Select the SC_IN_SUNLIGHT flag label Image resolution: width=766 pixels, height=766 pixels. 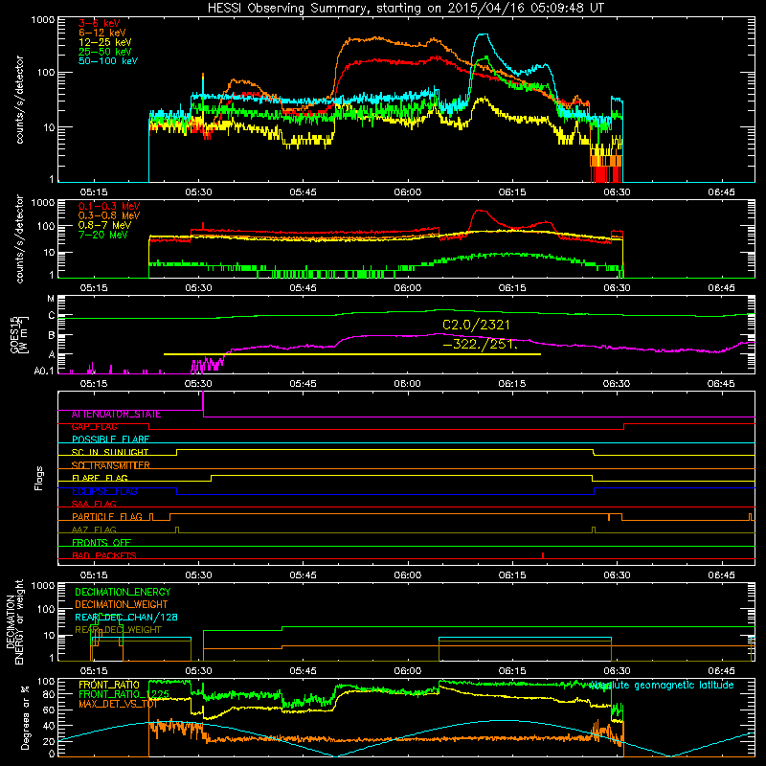tap(110, 452)
